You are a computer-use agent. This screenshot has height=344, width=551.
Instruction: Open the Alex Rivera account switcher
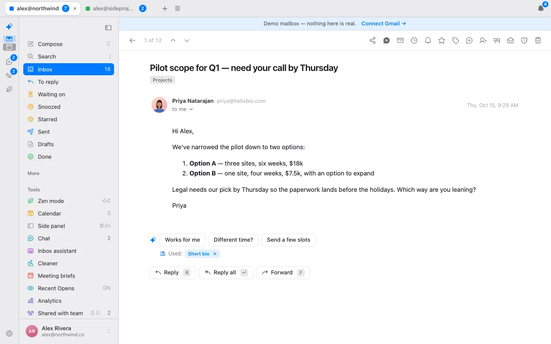pyautogui.click(x=69, y=331)
